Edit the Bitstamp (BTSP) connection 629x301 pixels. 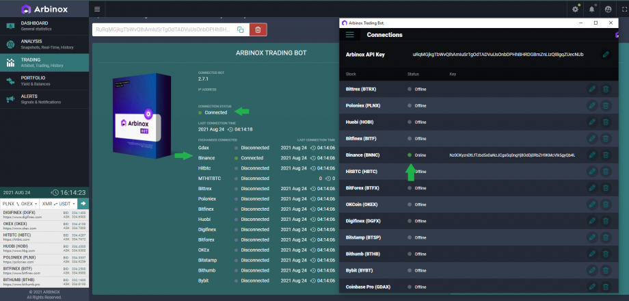tap(592, 237)
